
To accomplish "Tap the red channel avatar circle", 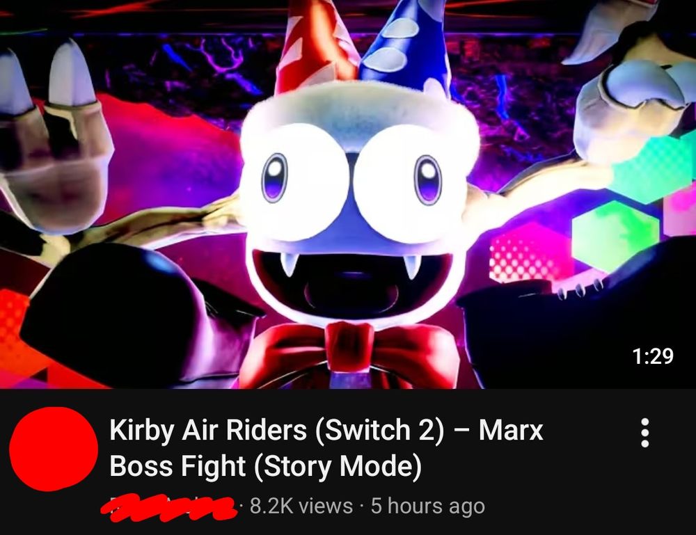I will pyautogui.click(x=54, y=449).
